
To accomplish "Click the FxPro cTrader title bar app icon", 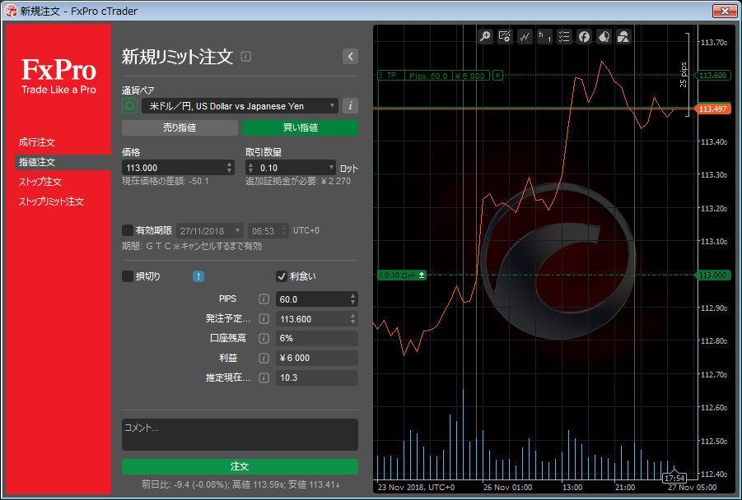I will (10, 11).
